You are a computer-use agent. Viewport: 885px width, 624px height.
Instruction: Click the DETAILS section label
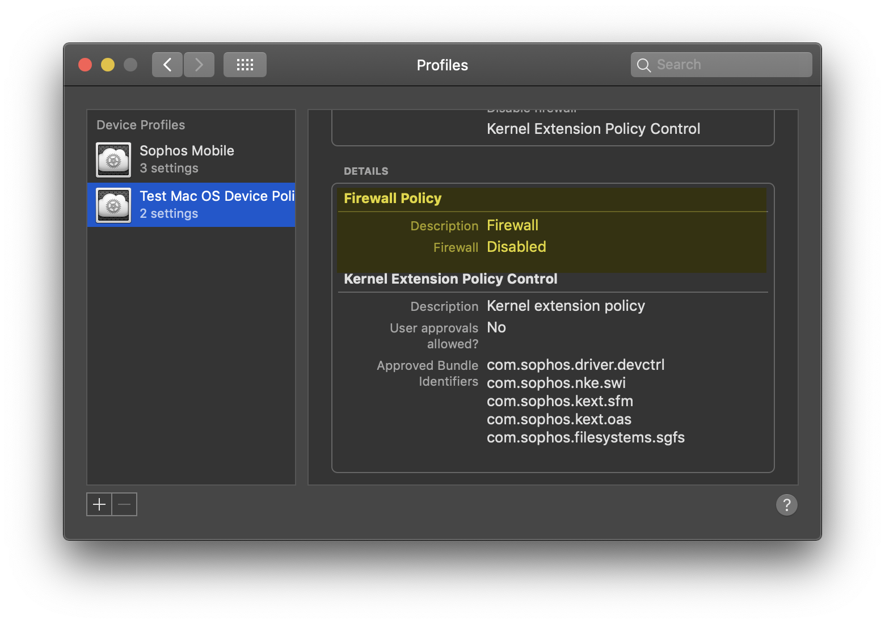pos(366,171)
